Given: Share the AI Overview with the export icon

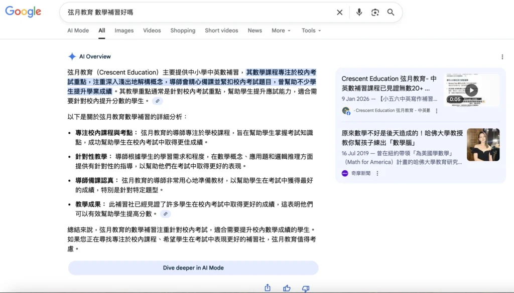Looking at the screenshot, I should point(267,287).
